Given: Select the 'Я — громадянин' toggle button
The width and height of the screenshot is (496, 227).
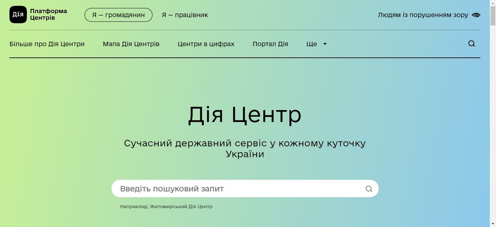Looking at the screenshot, I should coord(119,15).
